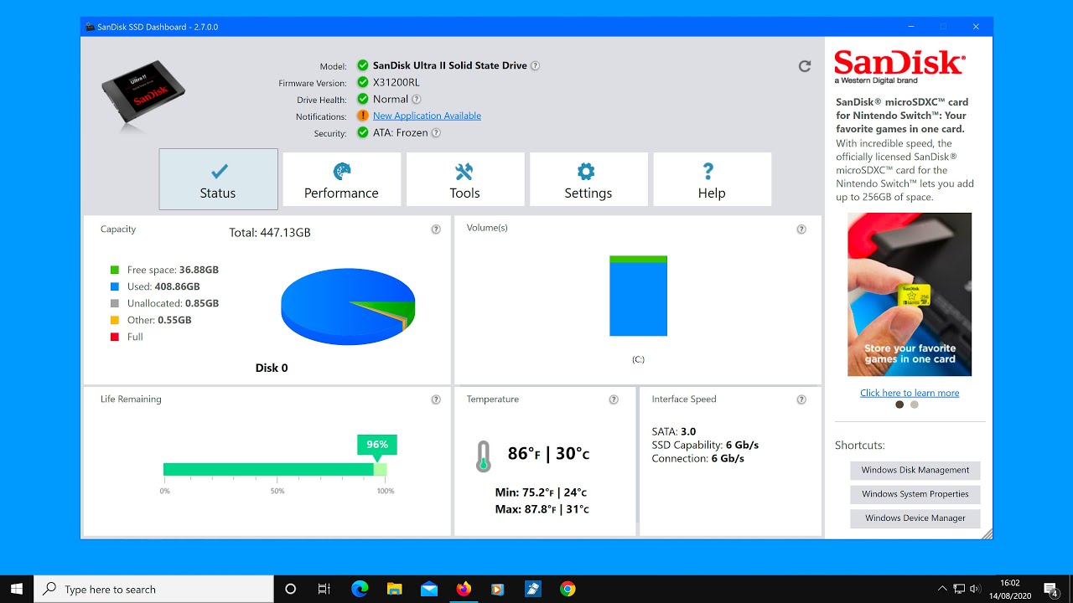Click the blue Used legend swatch
1073x603 pixels.
pos(115,287)
